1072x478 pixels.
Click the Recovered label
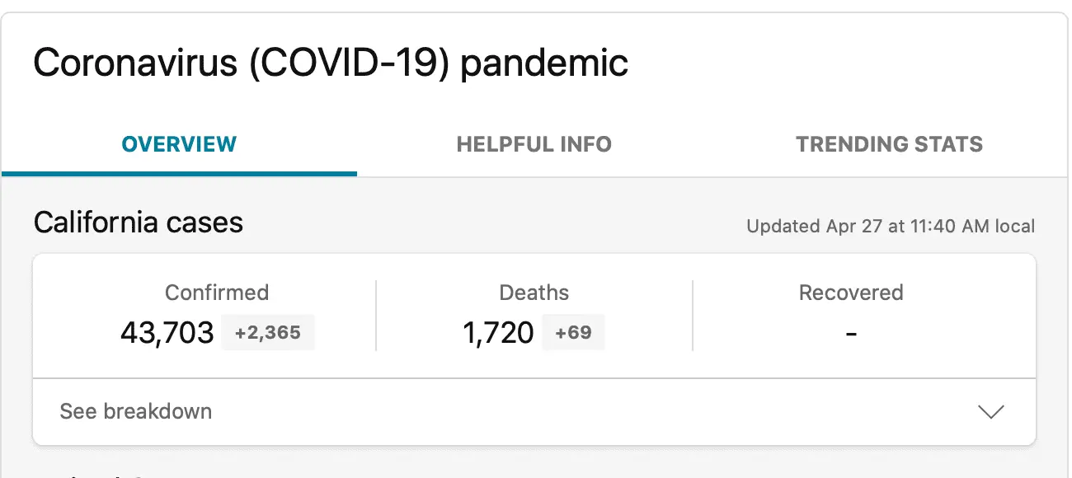[x=851, y=293]
